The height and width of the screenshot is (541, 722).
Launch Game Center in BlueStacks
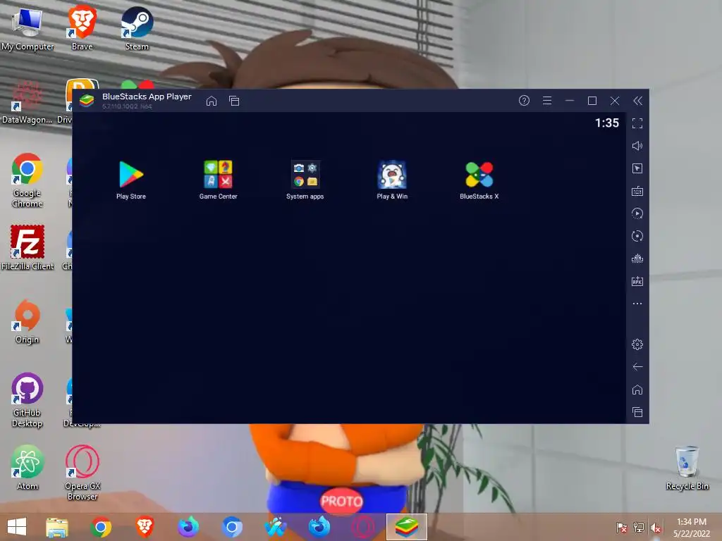tap(219, 180)
